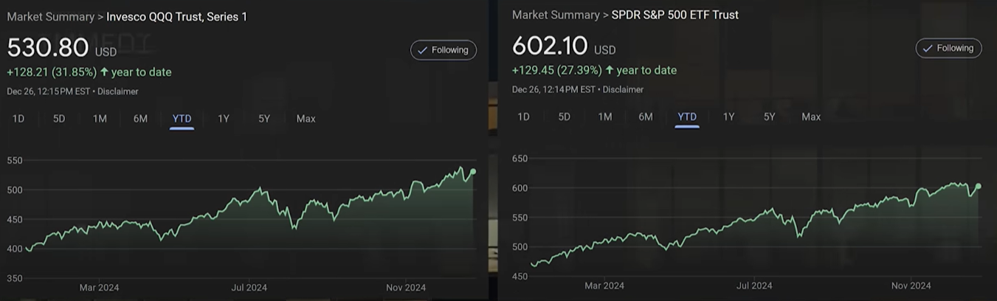Screen dimensions: 997x301
Task: Click Nov 2024 axis label on QQQ chart
Action: [405, 288]
